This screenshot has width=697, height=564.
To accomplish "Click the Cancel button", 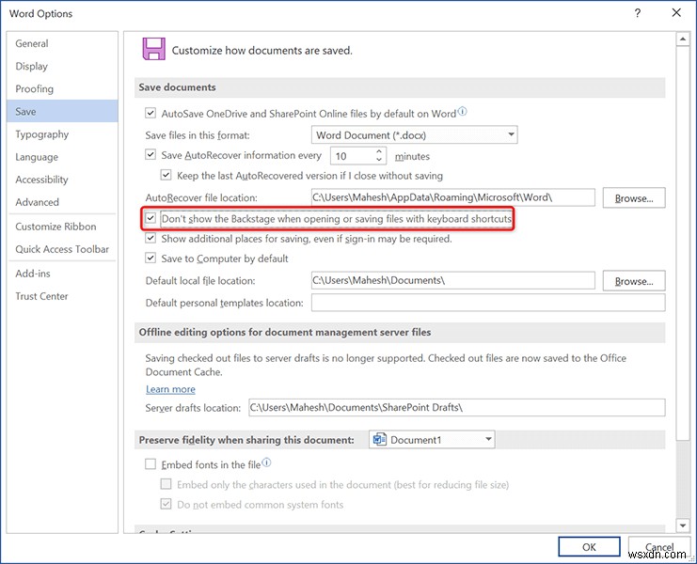I will coord(659,547).
